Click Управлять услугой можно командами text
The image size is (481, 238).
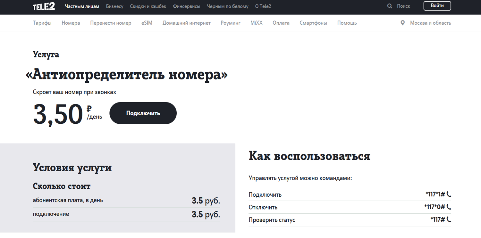(300, 178)
